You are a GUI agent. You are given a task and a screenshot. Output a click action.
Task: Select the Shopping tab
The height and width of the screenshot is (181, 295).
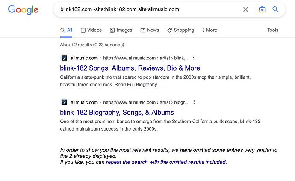coord(180,30)
